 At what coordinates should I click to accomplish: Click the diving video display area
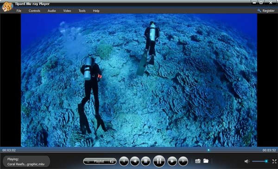(x=139, y=80)
